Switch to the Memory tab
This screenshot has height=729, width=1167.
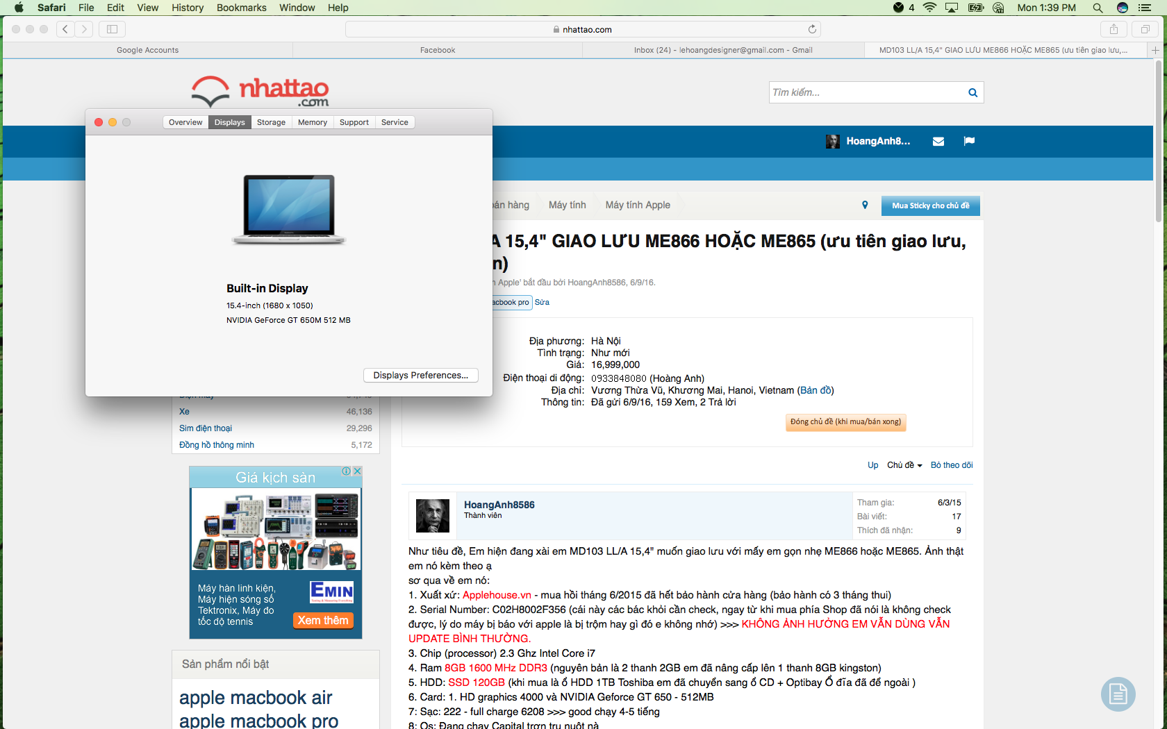(x=312, y=122)
